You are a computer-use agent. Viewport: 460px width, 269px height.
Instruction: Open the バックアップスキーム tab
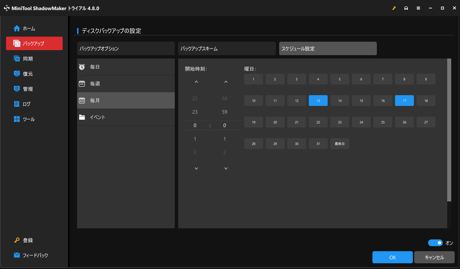[227, 48]
